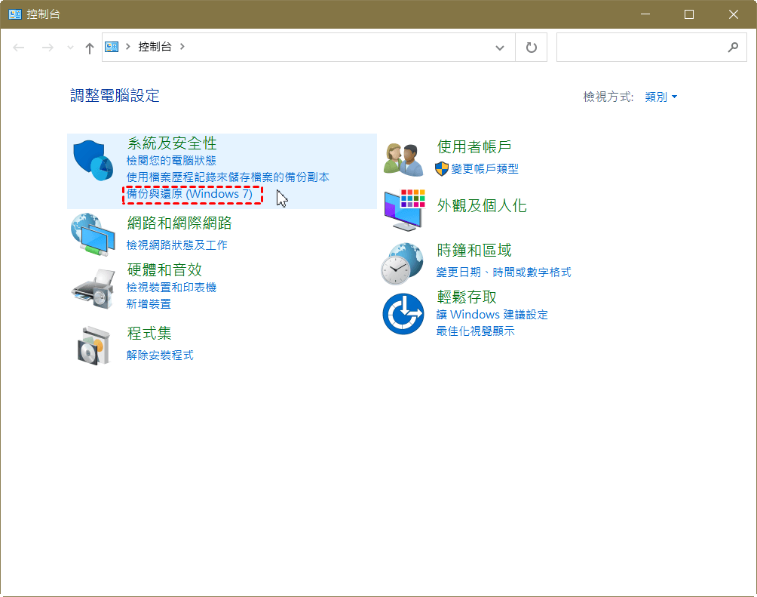Open 變更帳戶類型 link
Image resolution: width=757 pixels, height=597 pixels.
click(x=485, y=169)
